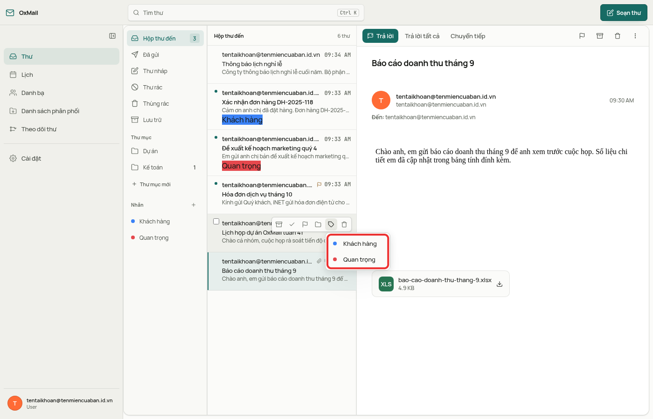Click Soạn thư compose button
Screen dimensions: 653x419
coord(624,13)
